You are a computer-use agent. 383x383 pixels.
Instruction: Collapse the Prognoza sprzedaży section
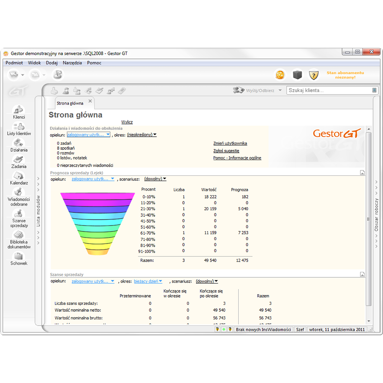click(362, 173)
